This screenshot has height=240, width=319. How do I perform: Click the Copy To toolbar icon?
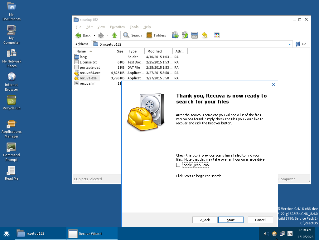point(185,35)
